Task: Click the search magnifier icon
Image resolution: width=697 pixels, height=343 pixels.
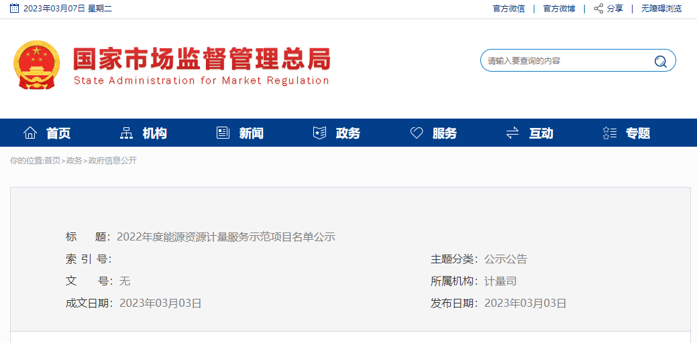Action: 661,61
